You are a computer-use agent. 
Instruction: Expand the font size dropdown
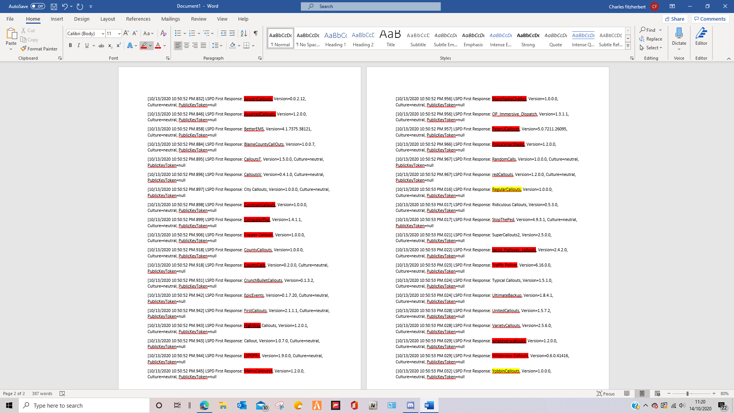pos(119,34)
